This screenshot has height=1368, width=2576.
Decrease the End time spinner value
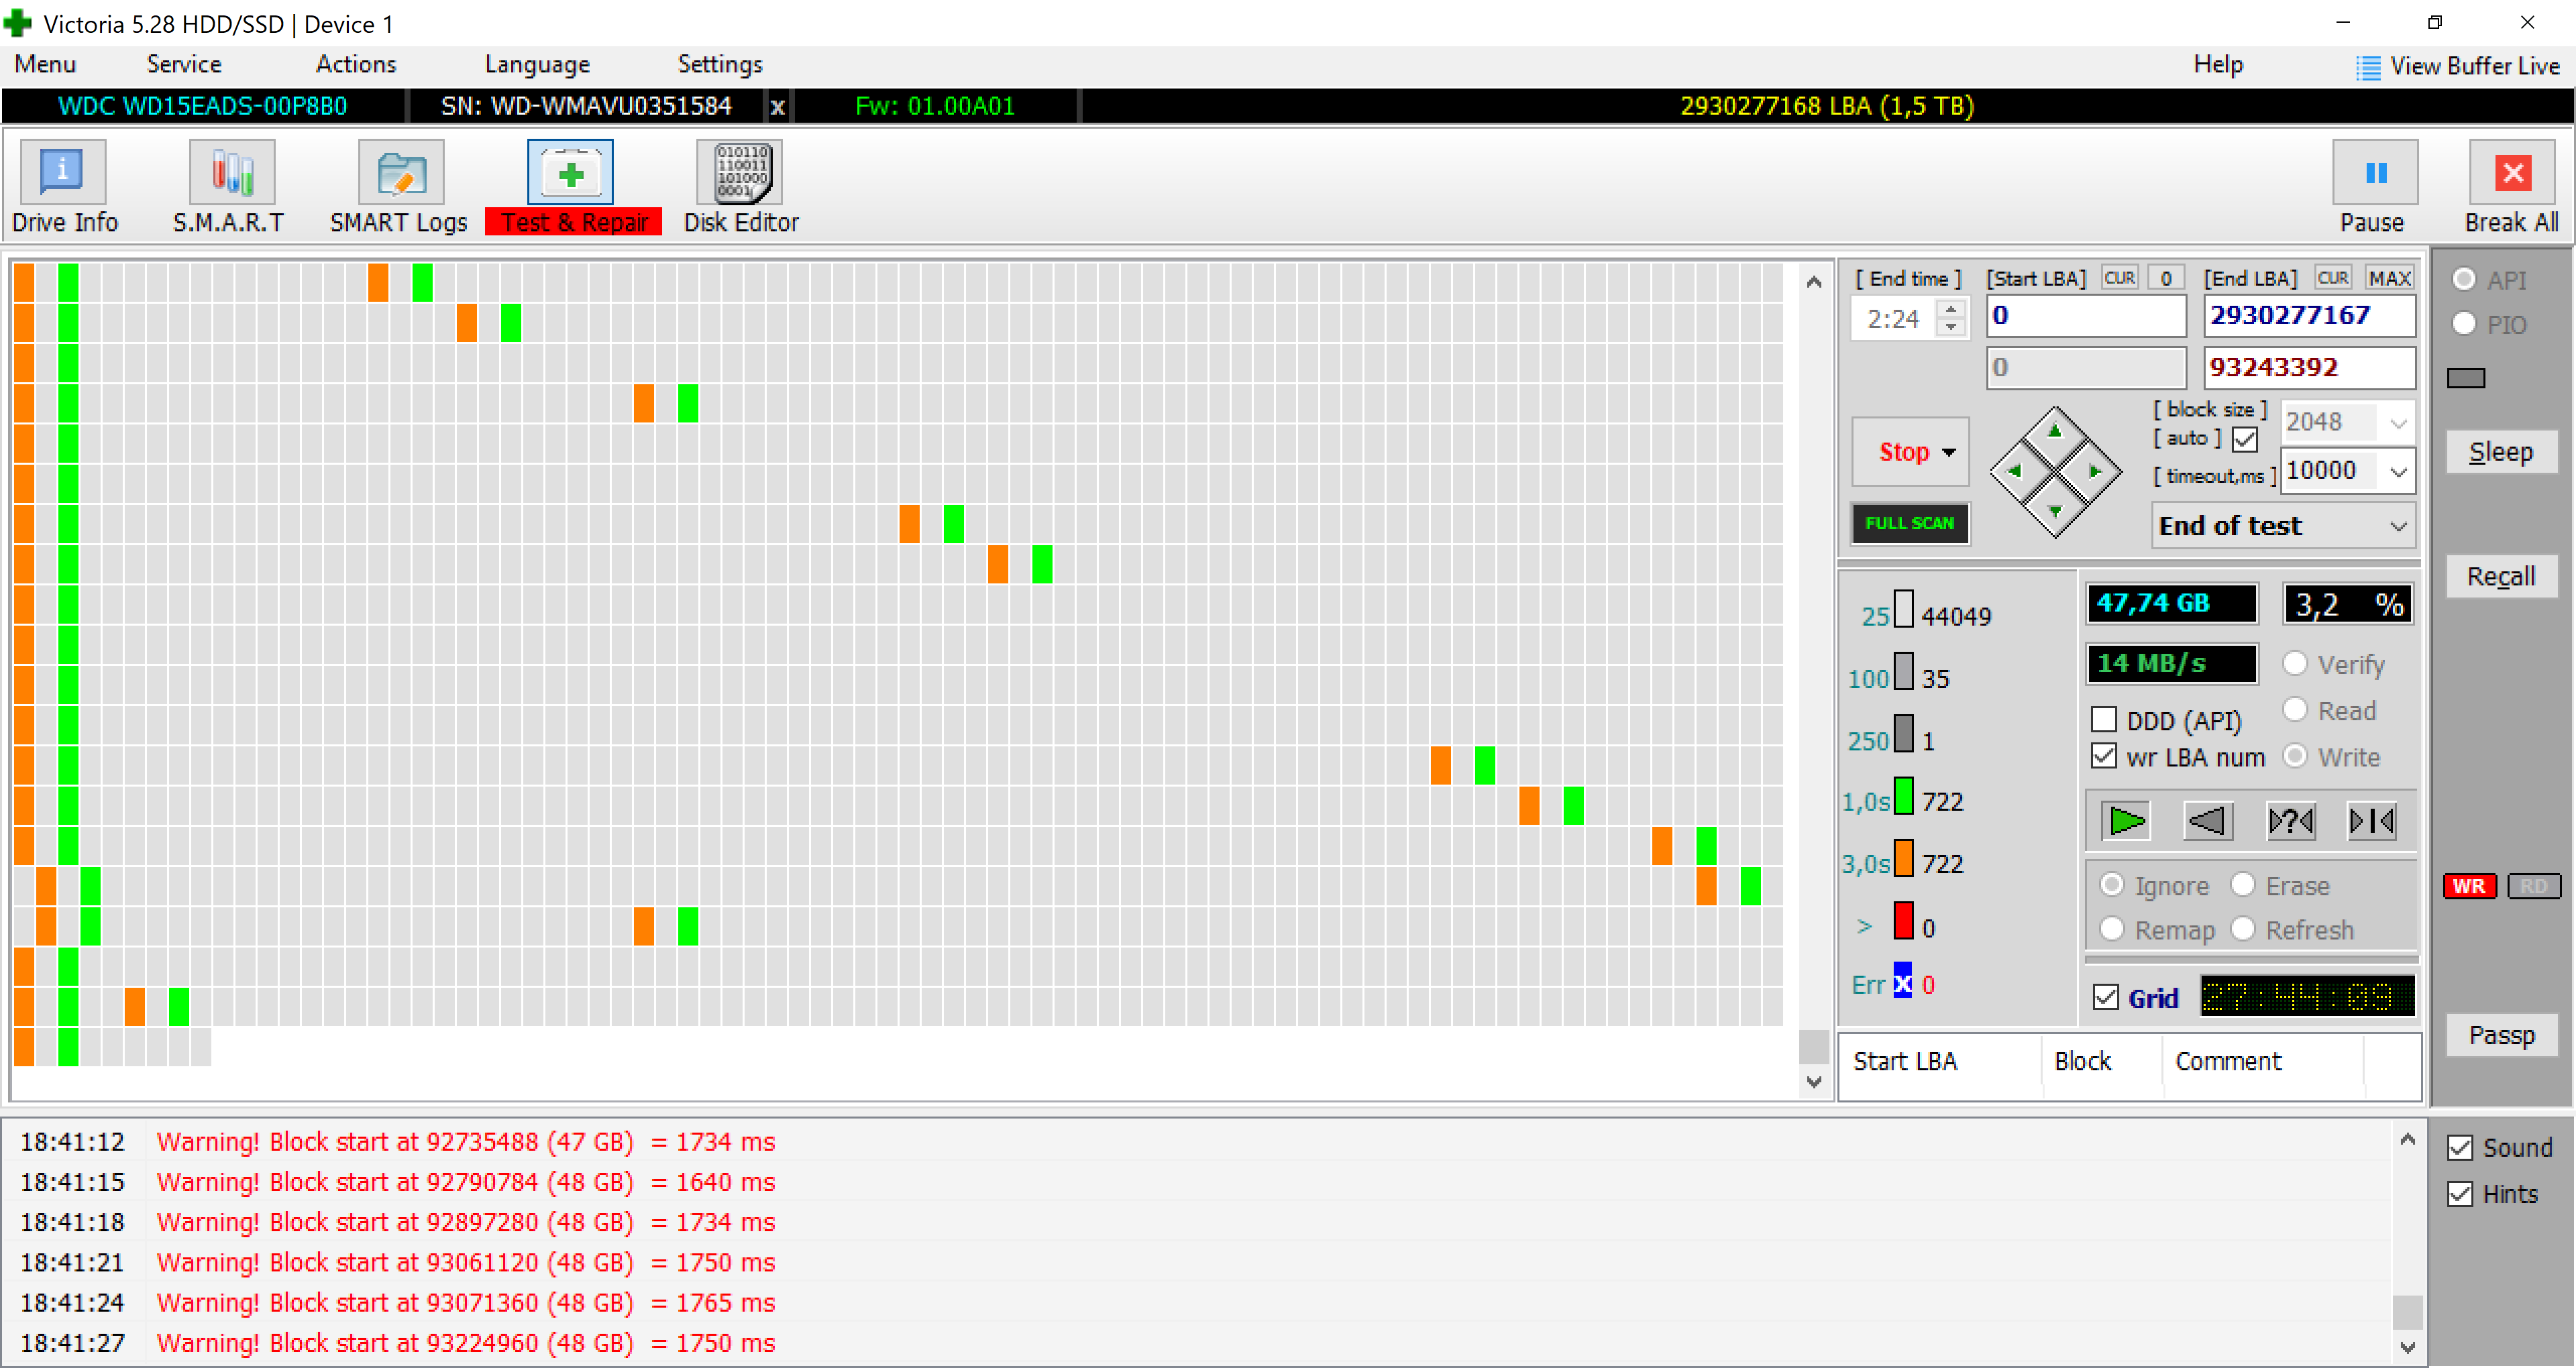[1951, 328]
